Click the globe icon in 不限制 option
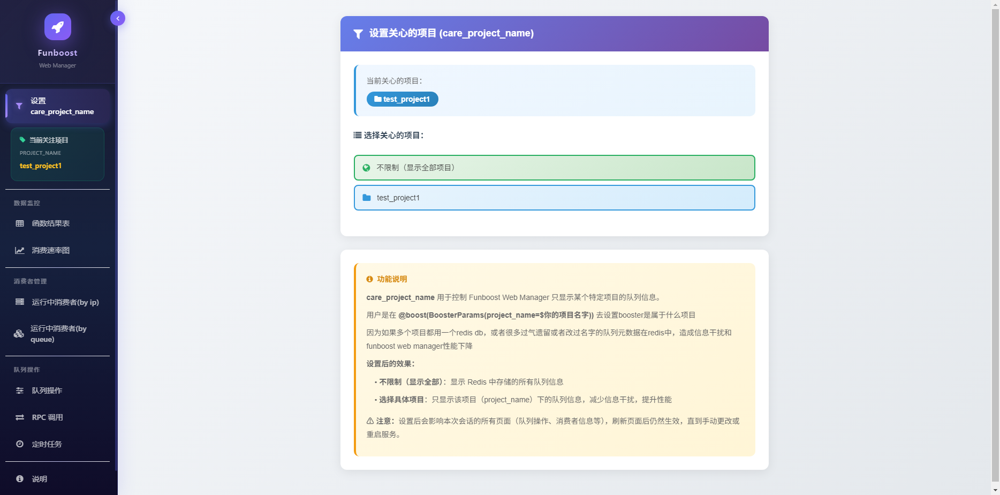Viewport: 1000px width, 495px height. 367,168
